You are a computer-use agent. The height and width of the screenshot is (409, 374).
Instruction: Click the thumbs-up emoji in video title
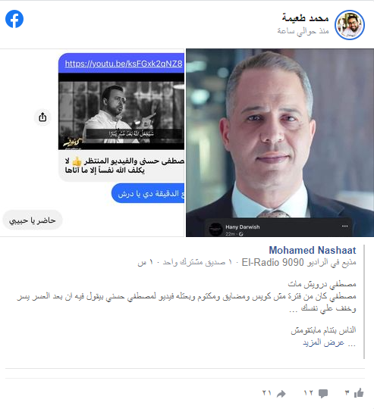point(77,161)
